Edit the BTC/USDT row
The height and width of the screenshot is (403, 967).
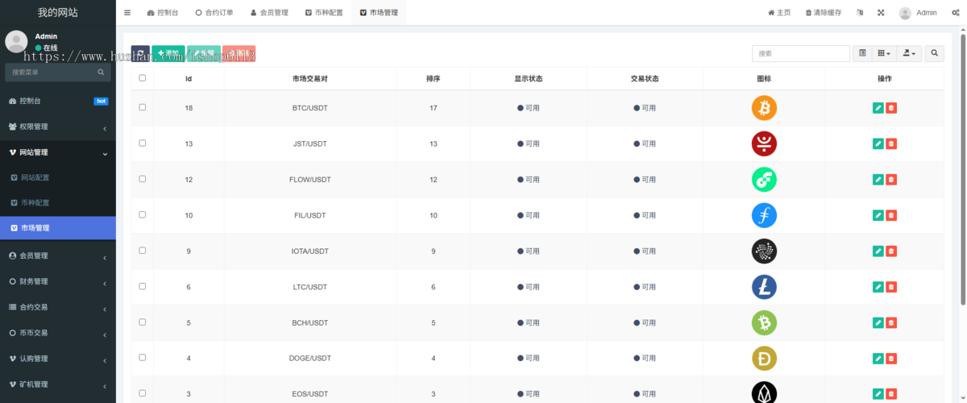coord(878,108)
